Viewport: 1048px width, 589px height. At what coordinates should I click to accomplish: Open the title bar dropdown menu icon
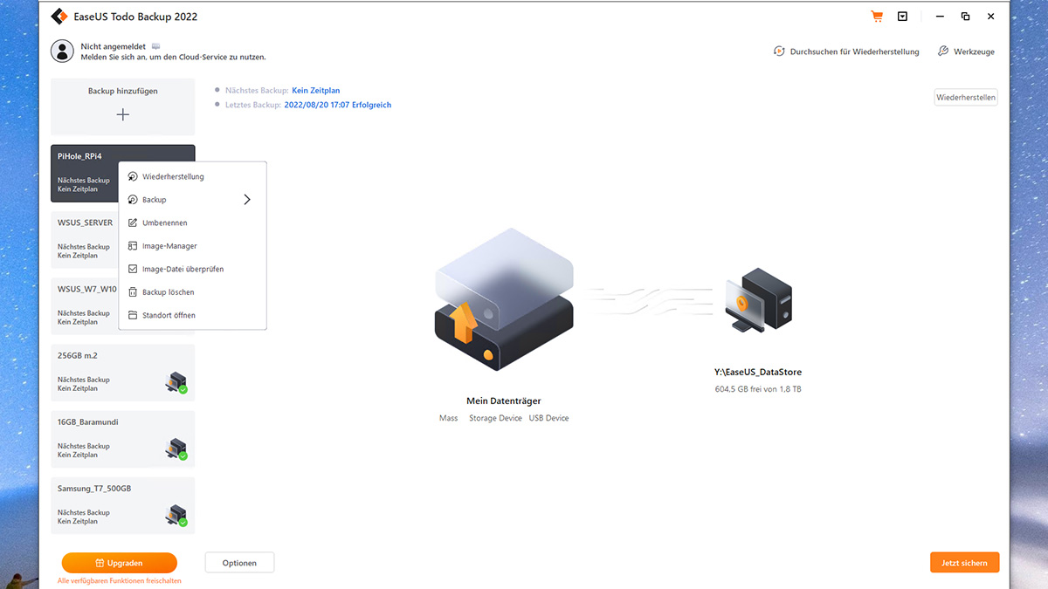click(902, 17)
